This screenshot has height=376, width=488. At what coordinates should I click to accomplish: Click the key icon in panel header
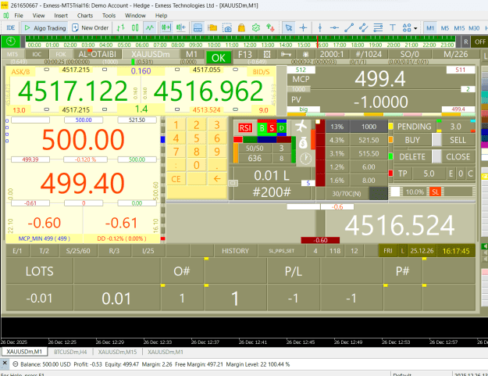286,54
